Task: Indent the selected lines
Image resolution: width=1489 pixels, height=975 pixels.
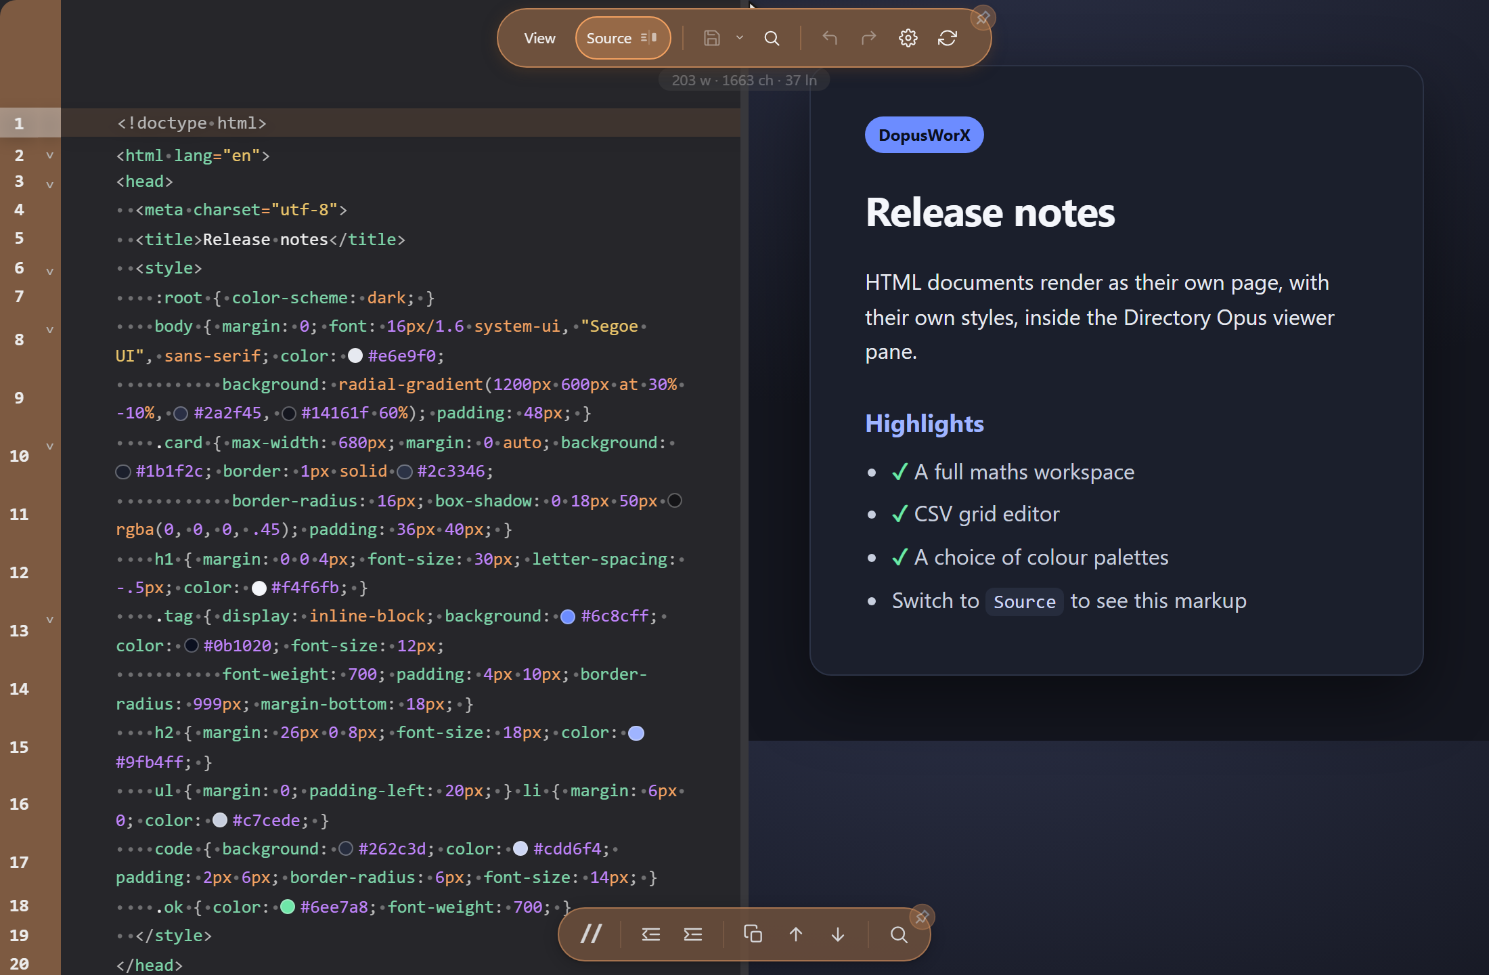Action: click(x=693, y=934)
